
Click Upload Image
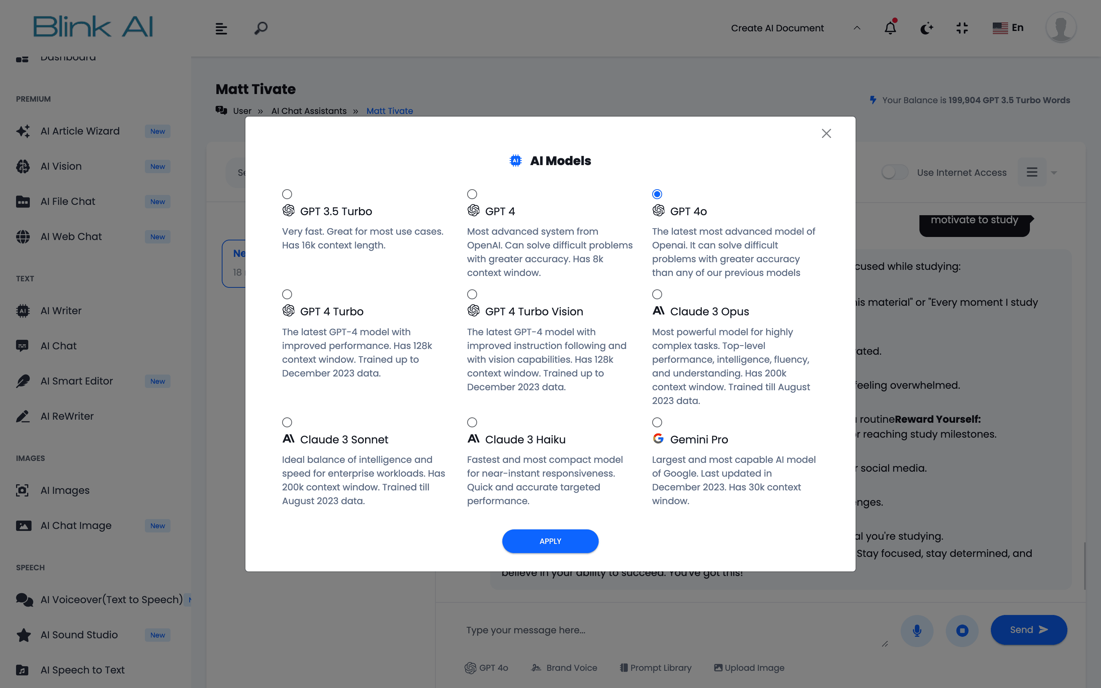pos(749,667)
